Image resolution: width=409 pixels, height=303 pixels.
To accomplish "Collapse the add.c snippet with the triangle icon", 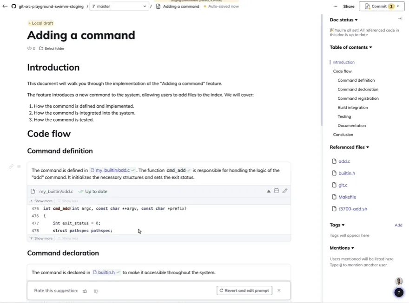I will tap(269, 191).
